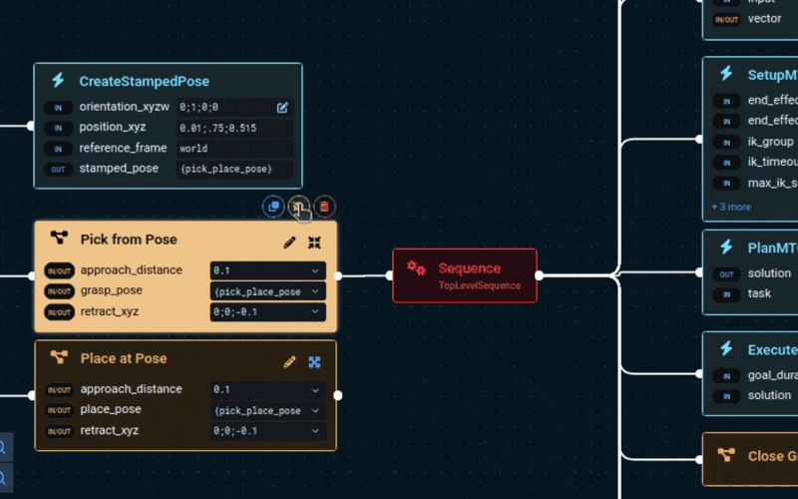Click the stamped_pose {pick_place_pose} field
Screen dimensions: 798x499
[234, 169]
